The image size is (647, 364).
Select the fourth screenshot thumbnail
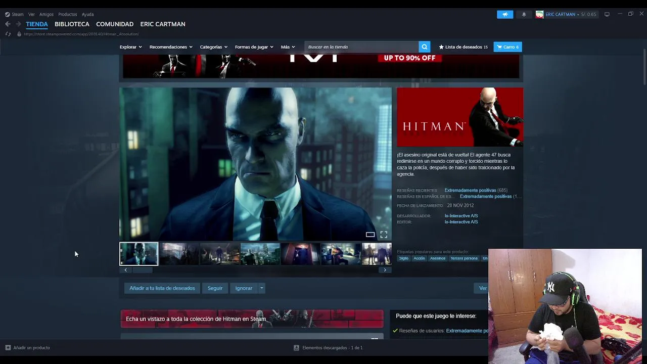[x=260, y=254]
